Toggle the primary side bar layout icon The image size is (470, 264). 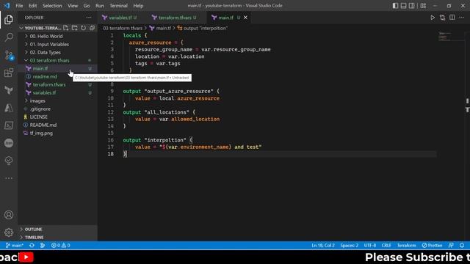[x=395, y=6]
